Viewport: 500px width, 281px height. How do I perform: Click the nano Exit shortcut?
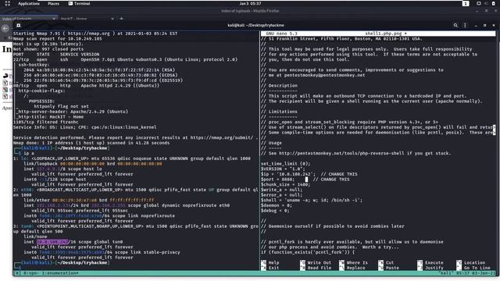[270, 268]
